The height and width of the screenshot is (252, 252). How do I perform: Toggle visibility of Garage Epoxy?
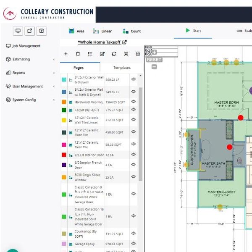134,243
